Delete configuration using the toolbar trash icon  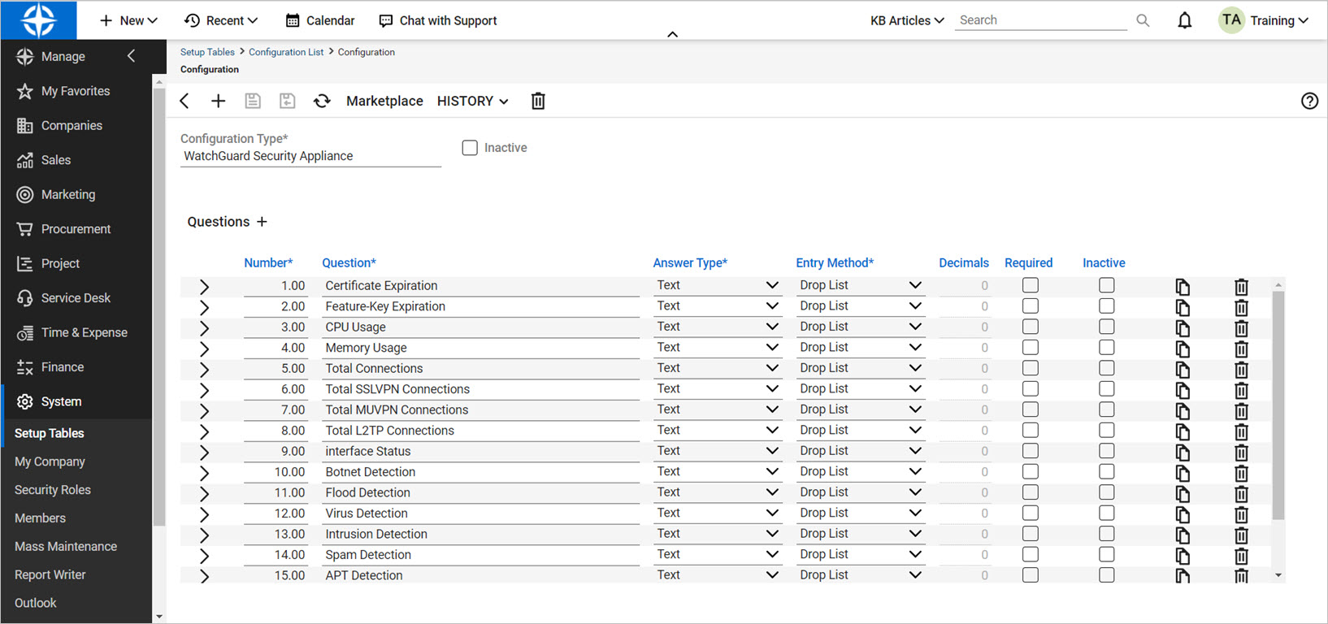(x=538, y=101)
